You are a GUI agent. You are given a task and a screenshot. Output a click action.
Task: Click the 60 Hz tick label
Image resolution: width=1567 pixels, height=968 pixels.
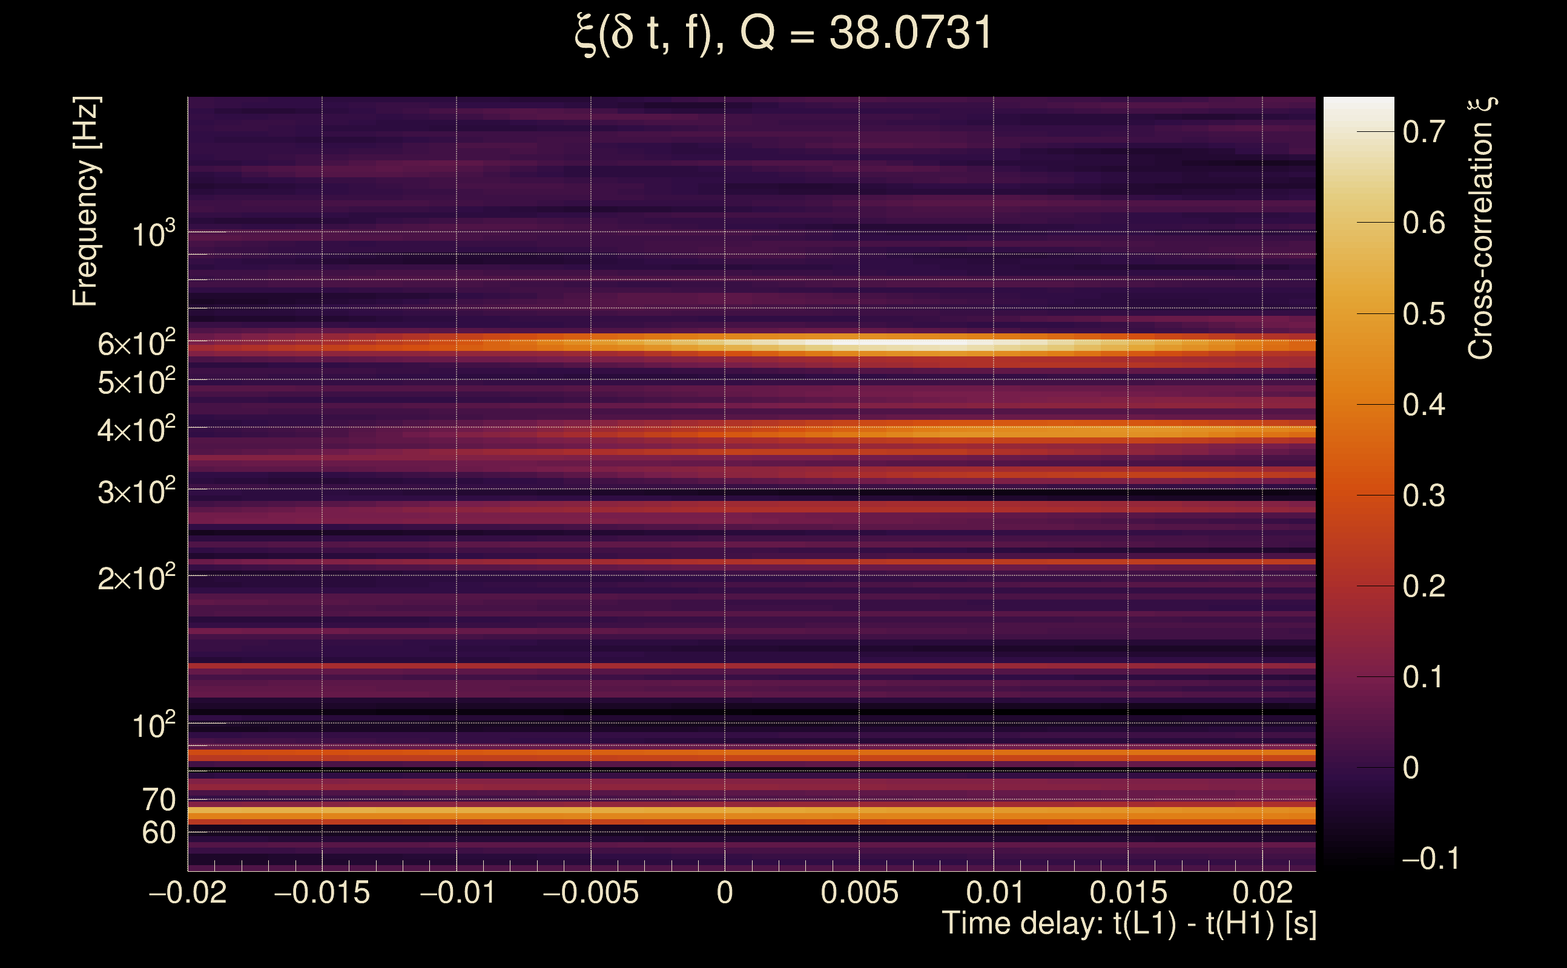pyautogui.click(x=158, y=833)
